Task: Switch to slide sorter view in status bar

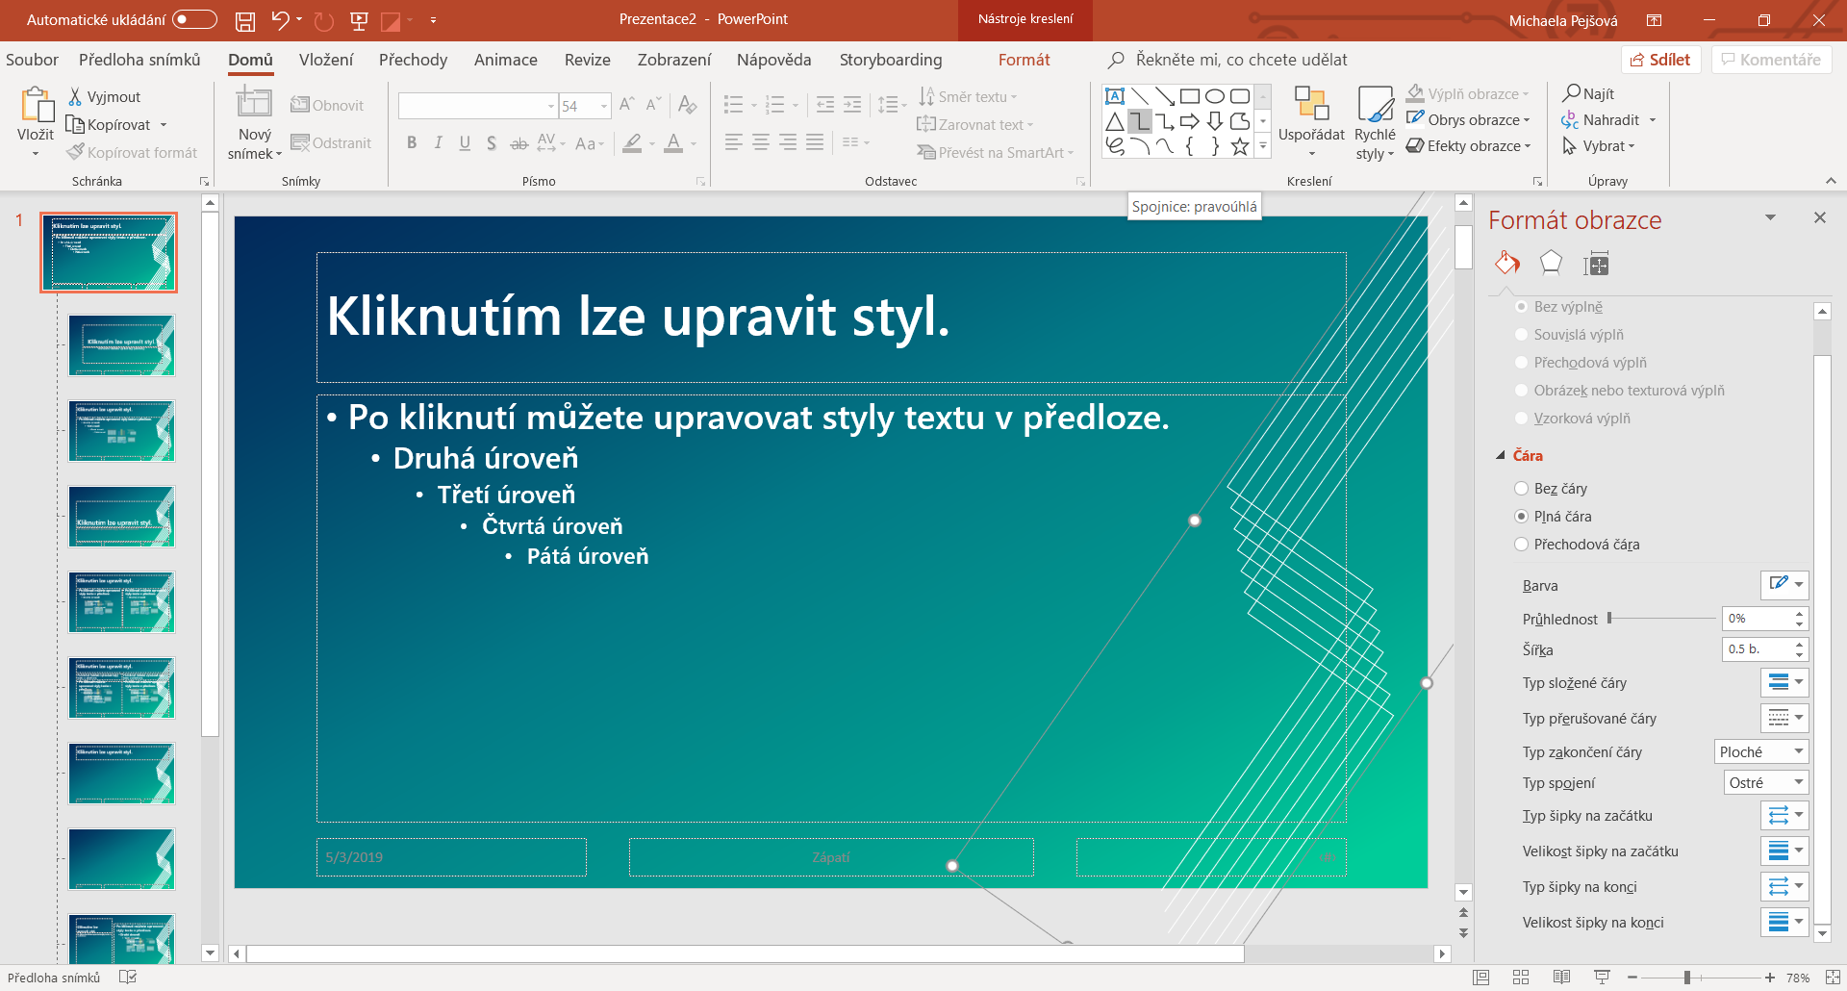Action: tap(1521, 978)
